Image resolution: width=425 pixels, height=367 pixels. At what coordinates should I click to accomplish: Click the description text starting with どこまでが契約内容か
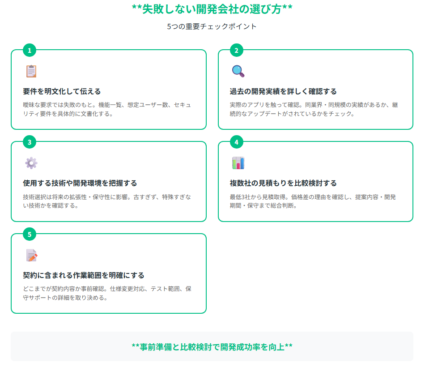tap(107, 293)
